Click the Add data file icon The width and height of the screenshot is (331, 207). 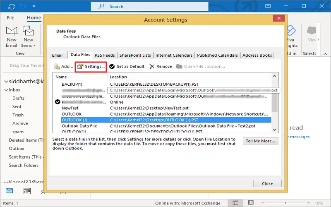click(57, 67)
